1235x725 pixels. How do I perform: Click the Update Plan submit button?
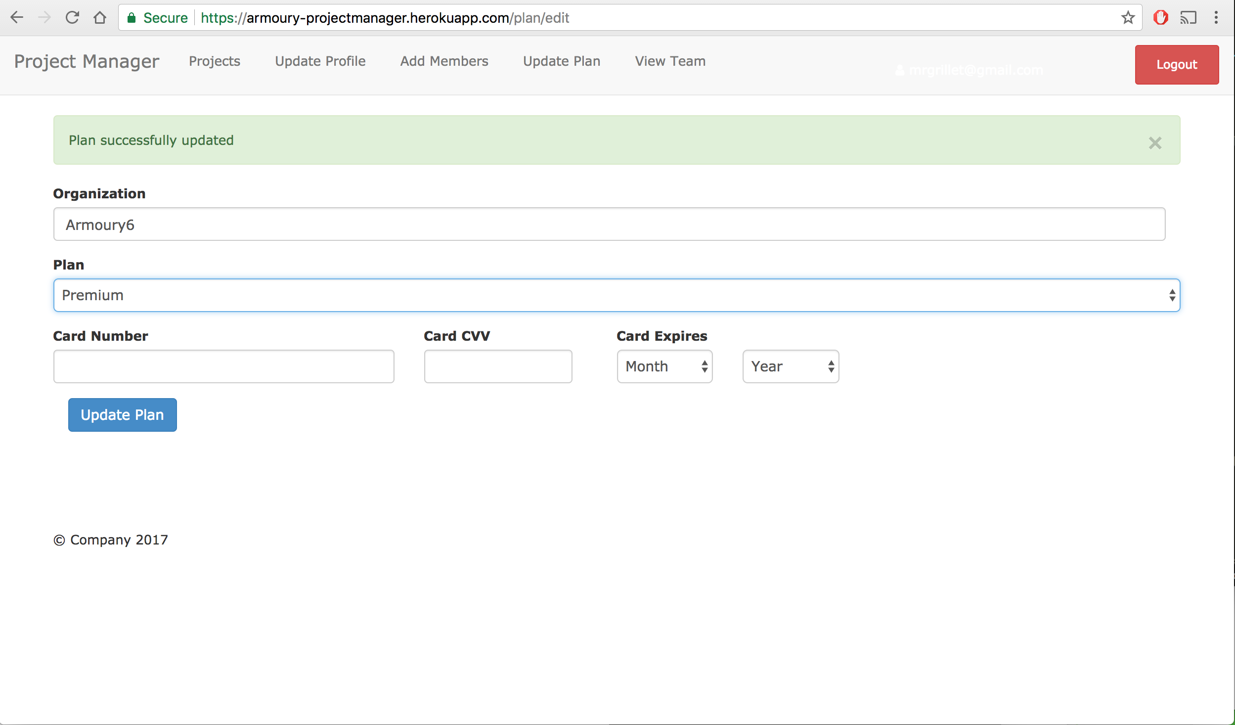[x=122, y=415]
